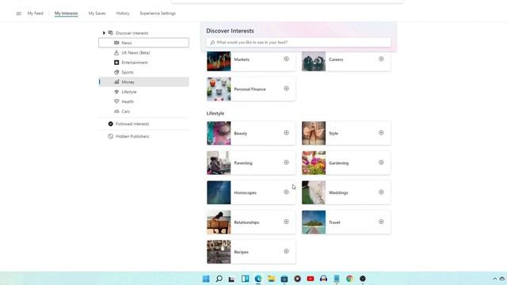Open YouTube app on taskbar

click(x=311, y=279)
